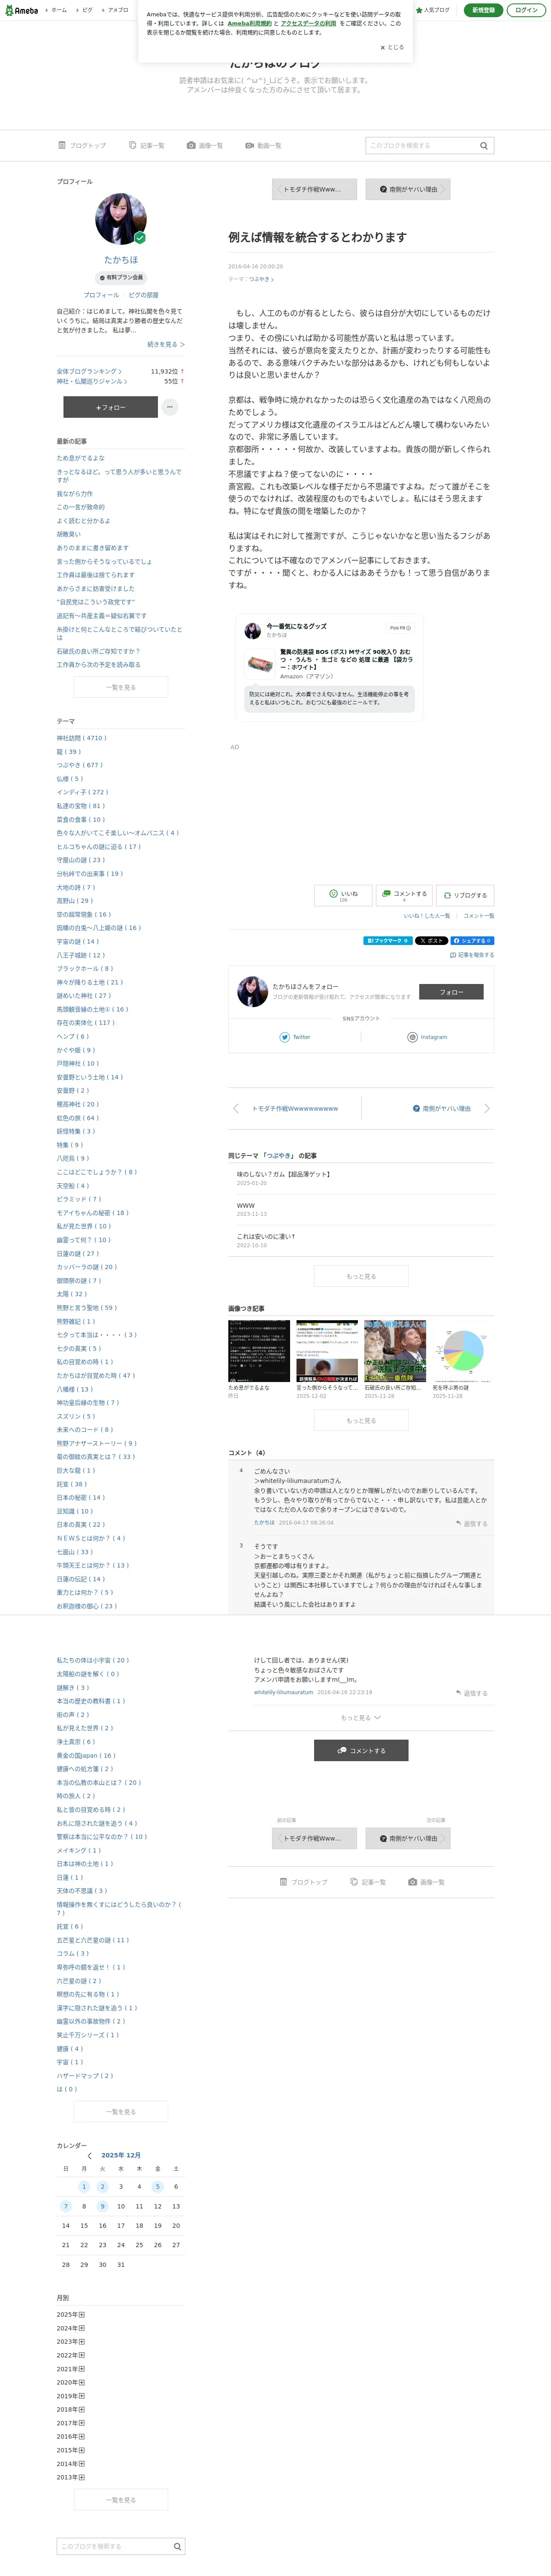Viewport: 551px width, 2576px height.
Task: Click 返信する under the whitelily-liliumauratum comment
Action: click(472, 1693)
